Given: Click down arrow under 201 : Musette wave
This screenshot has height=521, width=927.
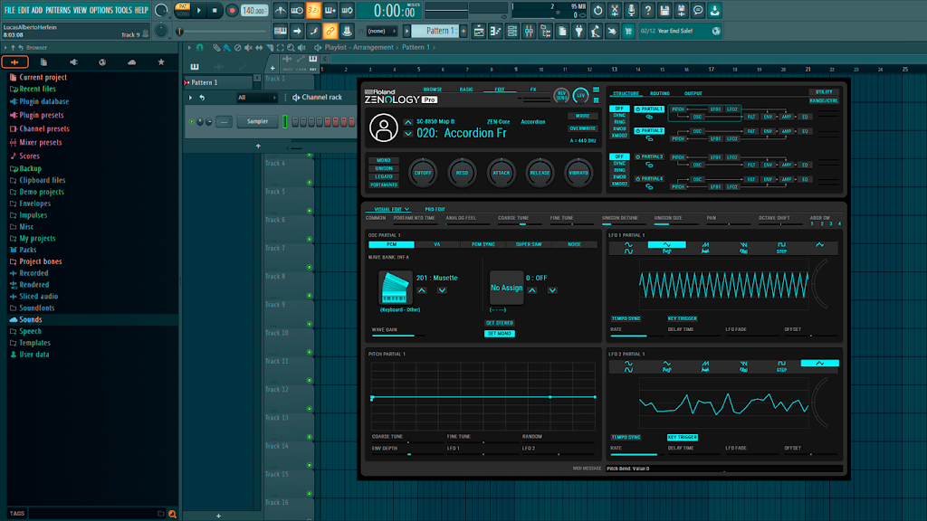Looking at the screenshot, I should point(442,290).
